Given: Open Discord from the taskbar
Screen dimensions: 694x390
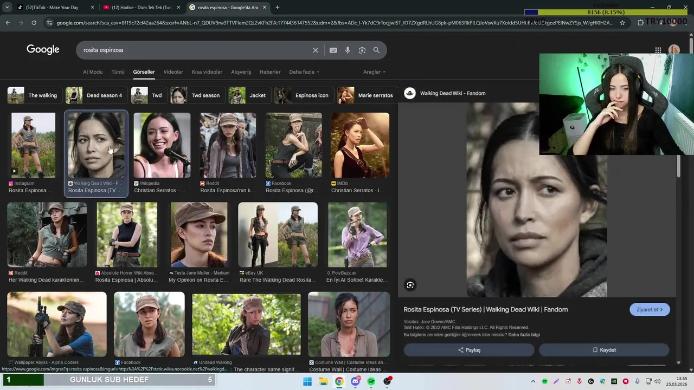Looking at the screenshot, I should point(355,381).
